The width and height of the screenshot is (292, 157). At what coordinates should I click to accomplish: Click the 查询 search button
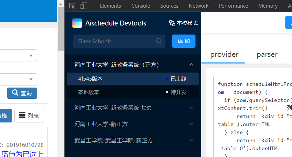click(22, 93)
